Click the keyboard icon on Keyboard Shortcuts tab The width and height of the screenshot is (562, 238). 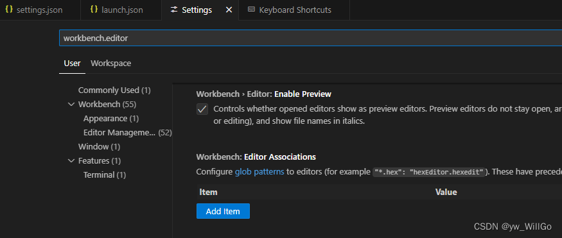[x=251, y=10]
